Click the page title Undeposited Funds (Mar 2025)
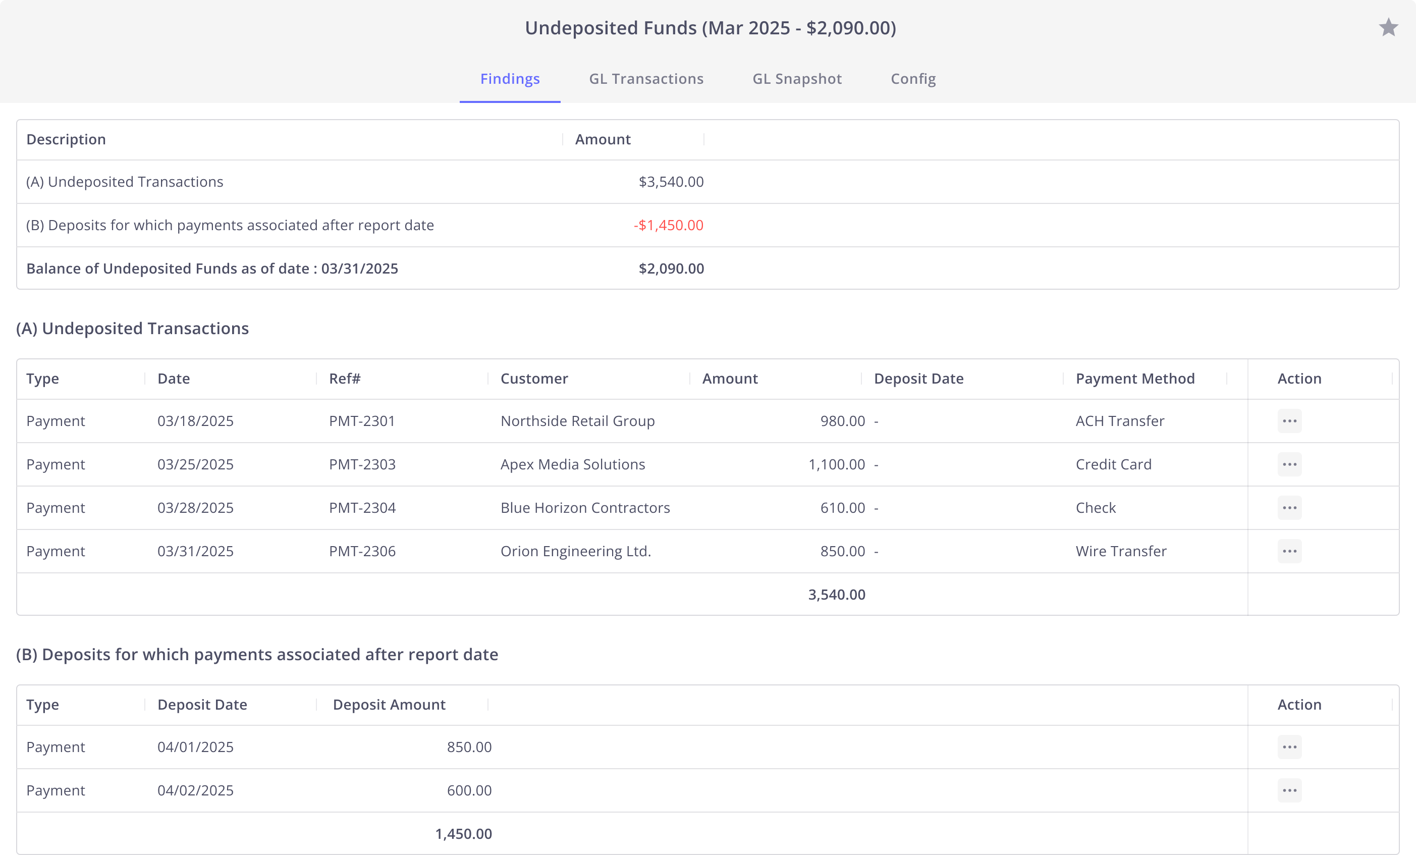1416x855 pixels. tap(711, 28)
